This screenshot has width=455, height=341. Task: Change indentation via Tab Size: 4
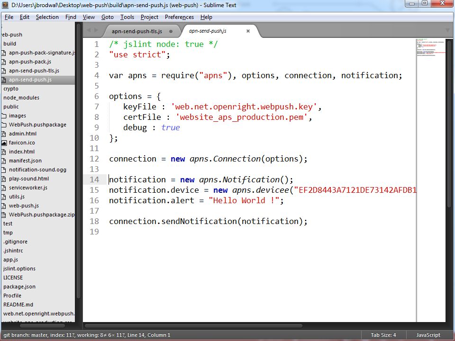coord(383,335)
